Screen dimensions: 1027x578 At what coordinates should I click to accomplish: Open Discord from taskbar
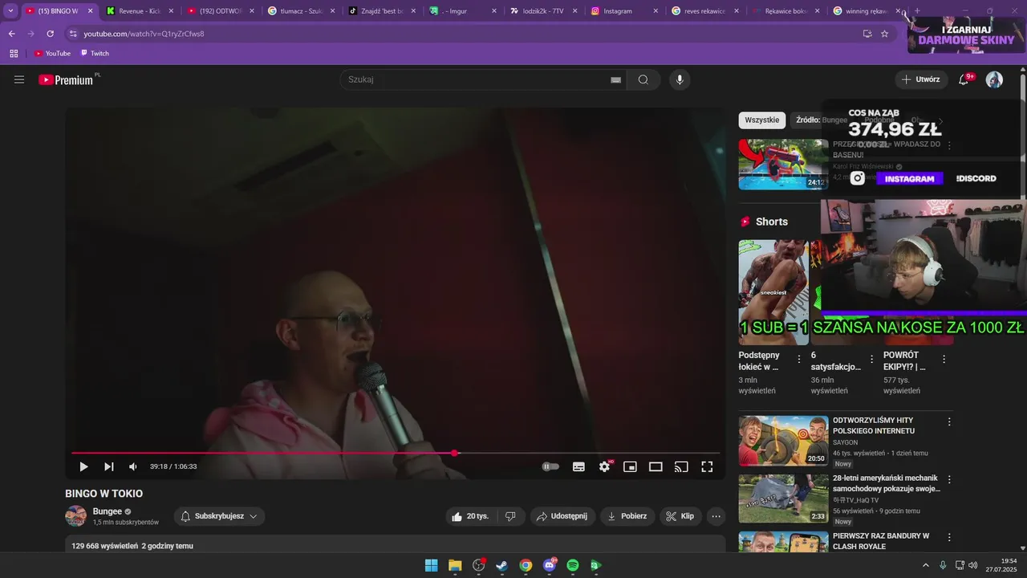tap(550, 565)
